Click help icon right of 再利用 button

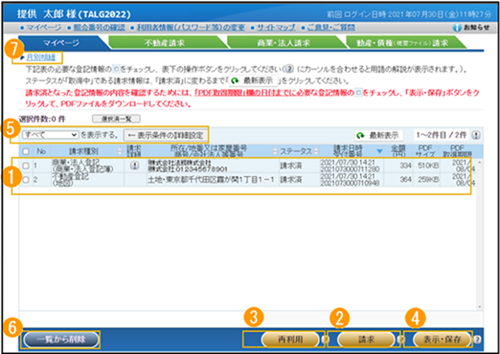pos(324,339)
